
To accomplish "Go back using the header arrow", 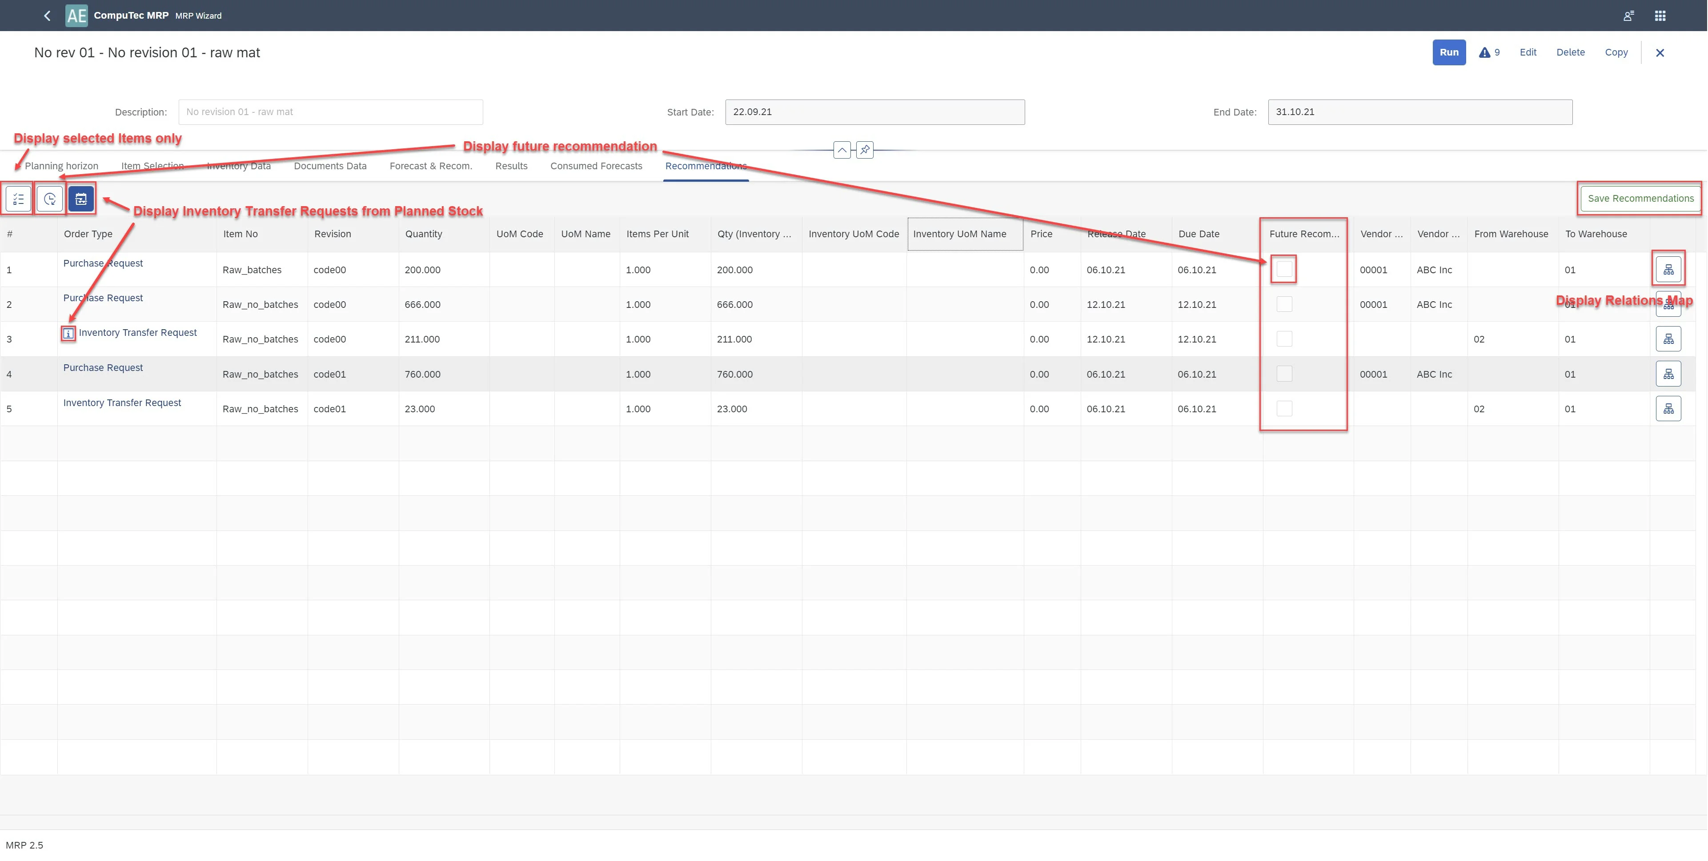I will (47, 15).
